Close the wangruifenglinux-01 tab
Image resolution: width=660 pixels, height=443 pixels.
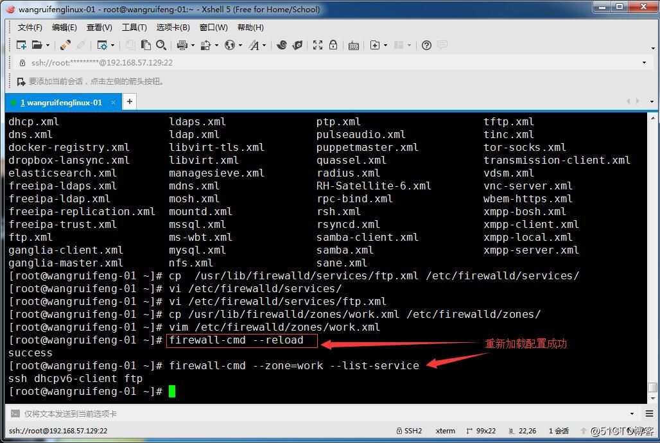tap(113, 102)
